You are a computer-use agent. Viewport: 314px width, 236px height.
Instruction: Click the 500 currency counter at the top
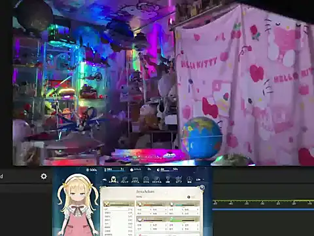tap(92, 170)
